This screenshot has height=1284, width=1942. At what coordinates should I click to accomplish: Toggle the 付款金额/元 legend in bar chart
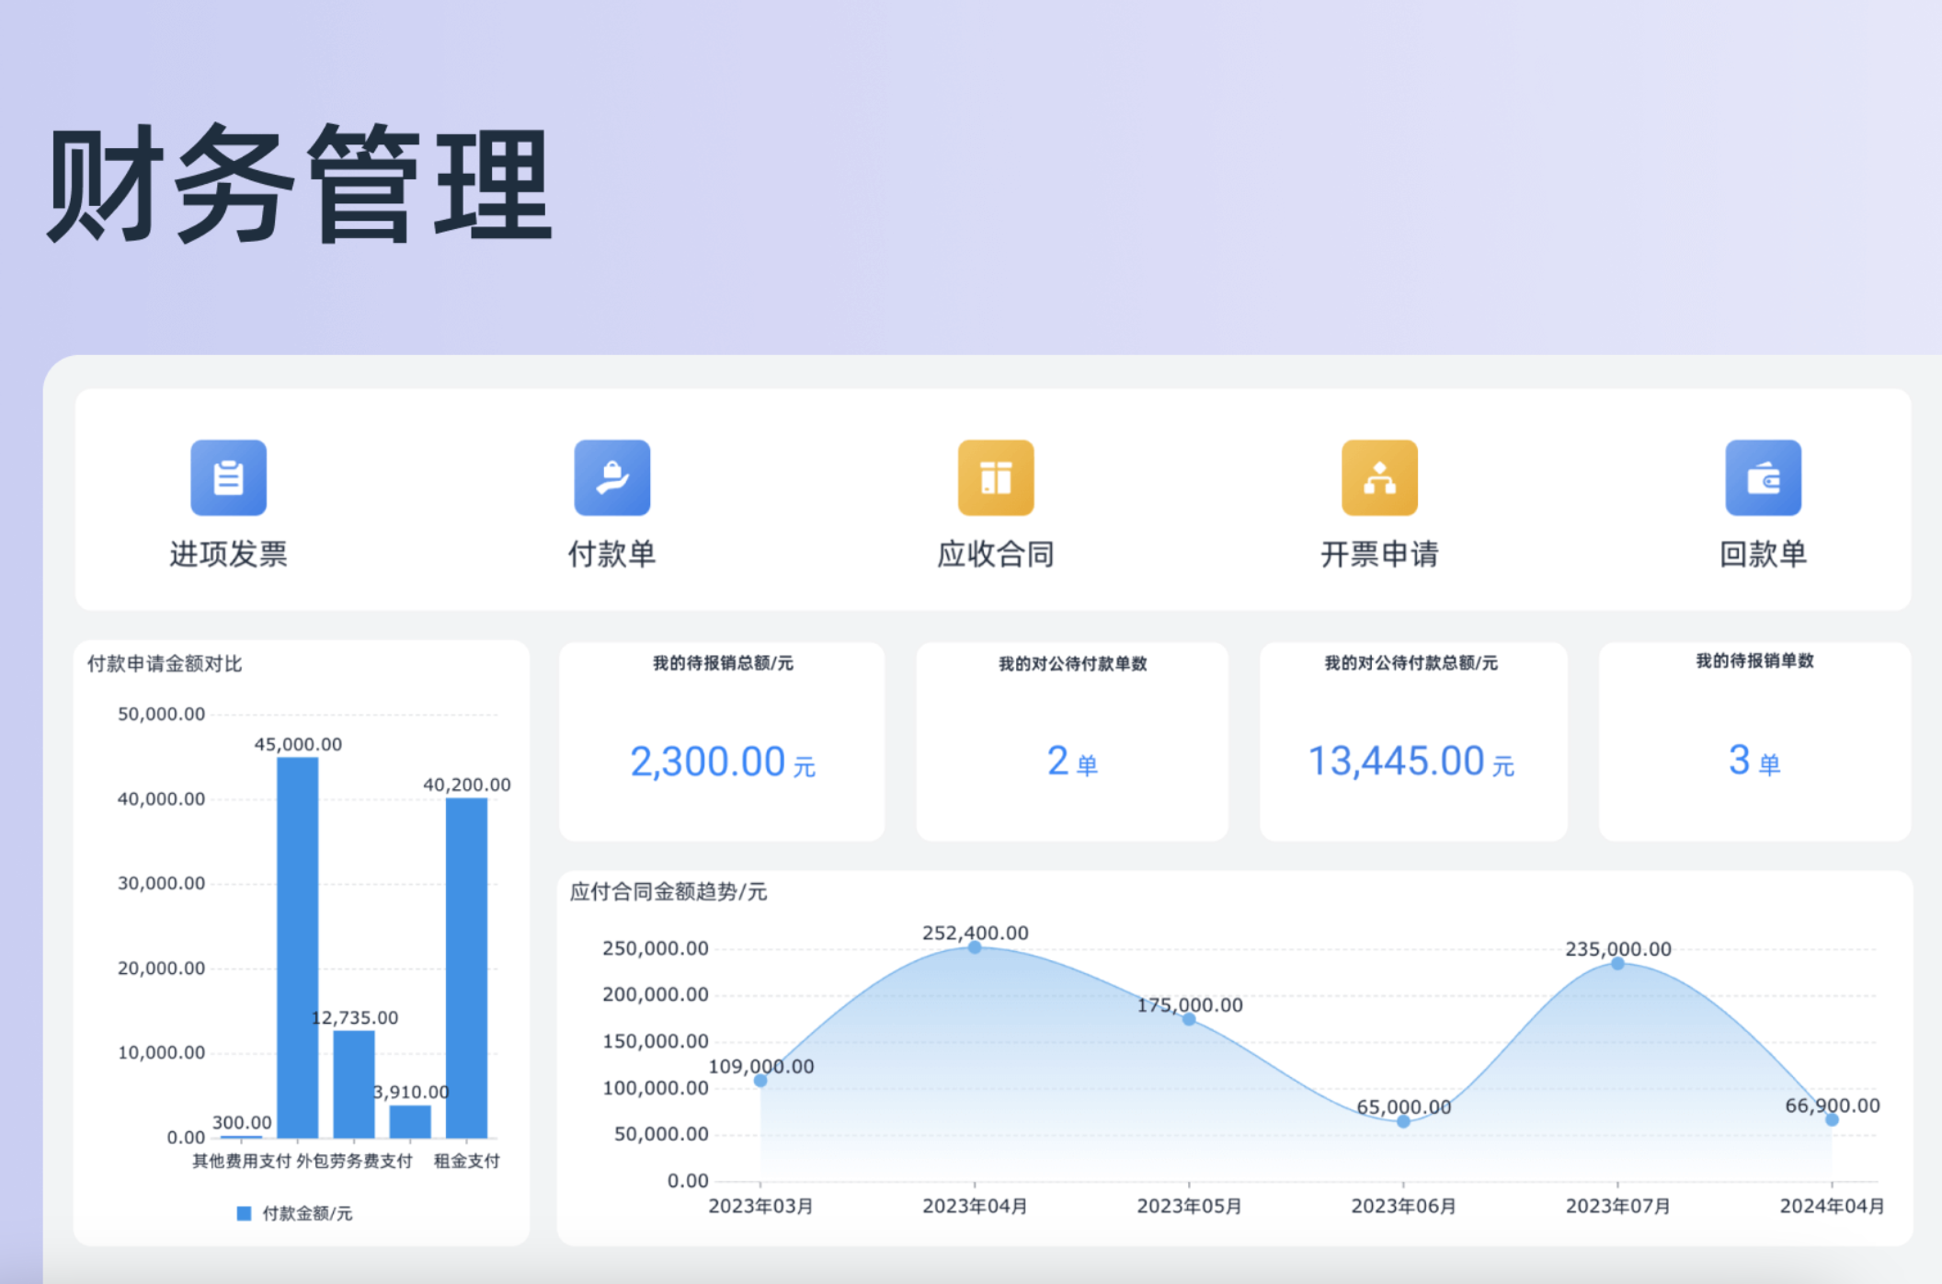pos(299,1212)
